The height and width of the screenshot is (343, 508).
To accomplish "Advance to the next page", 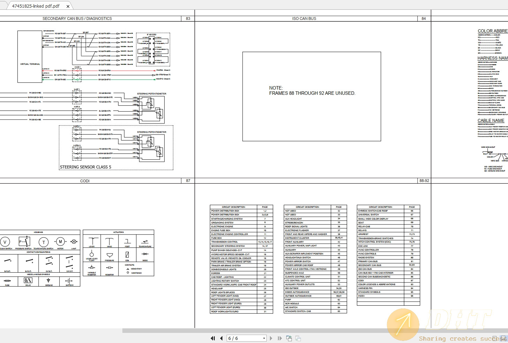I will (271, 338).
